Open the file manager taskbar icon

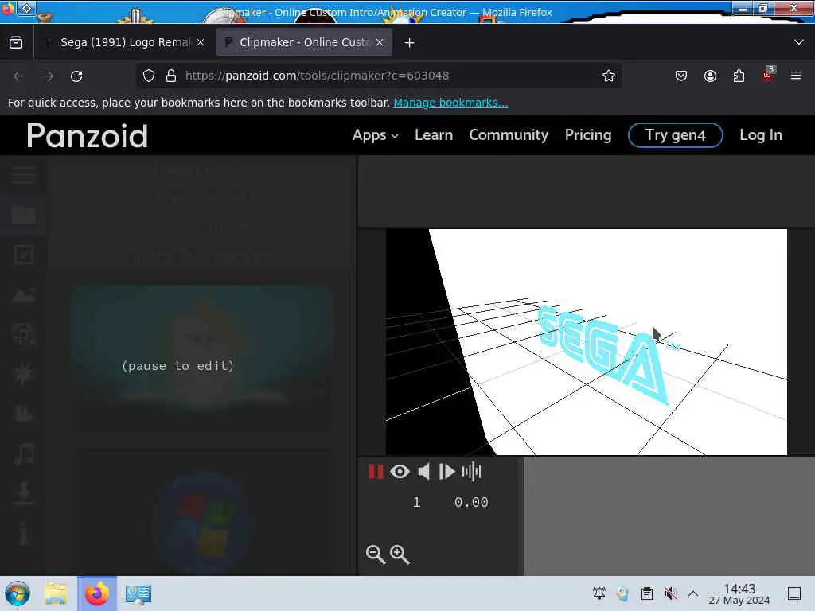click(x=56, y=593)
